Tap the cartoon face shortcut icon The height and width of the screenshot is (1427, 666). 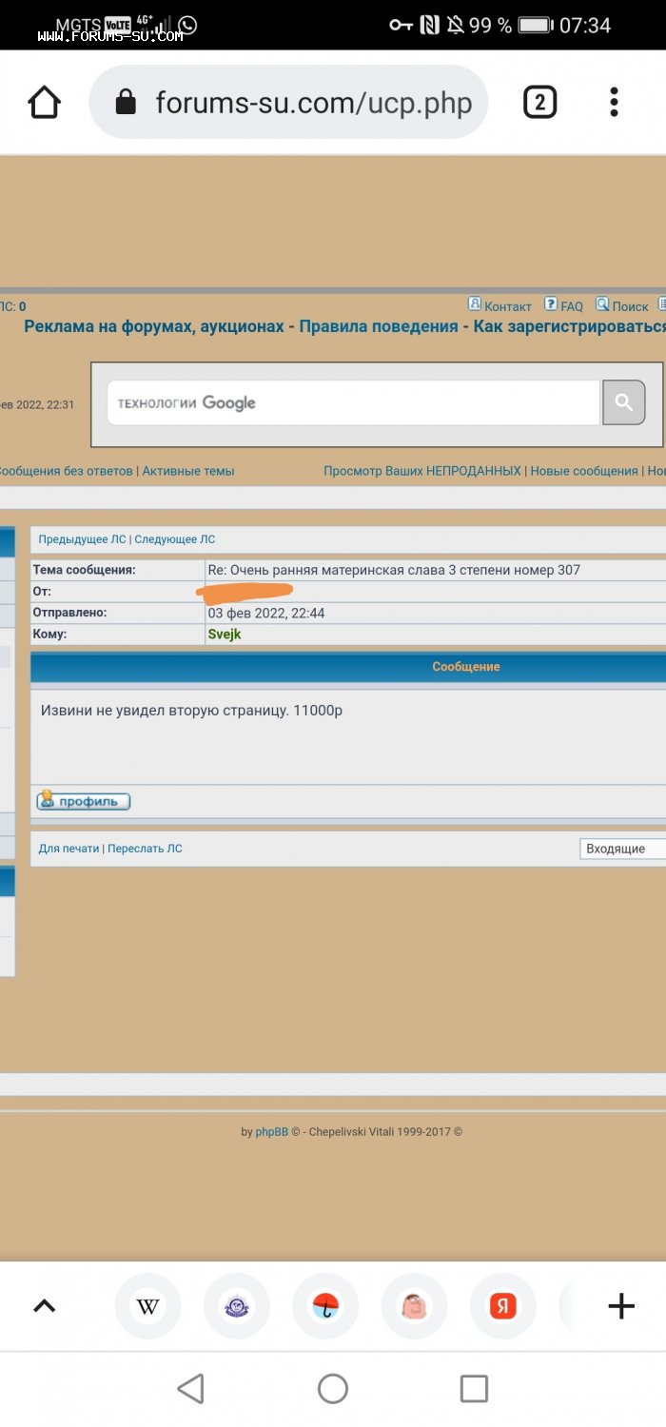tap(414, 1306)
